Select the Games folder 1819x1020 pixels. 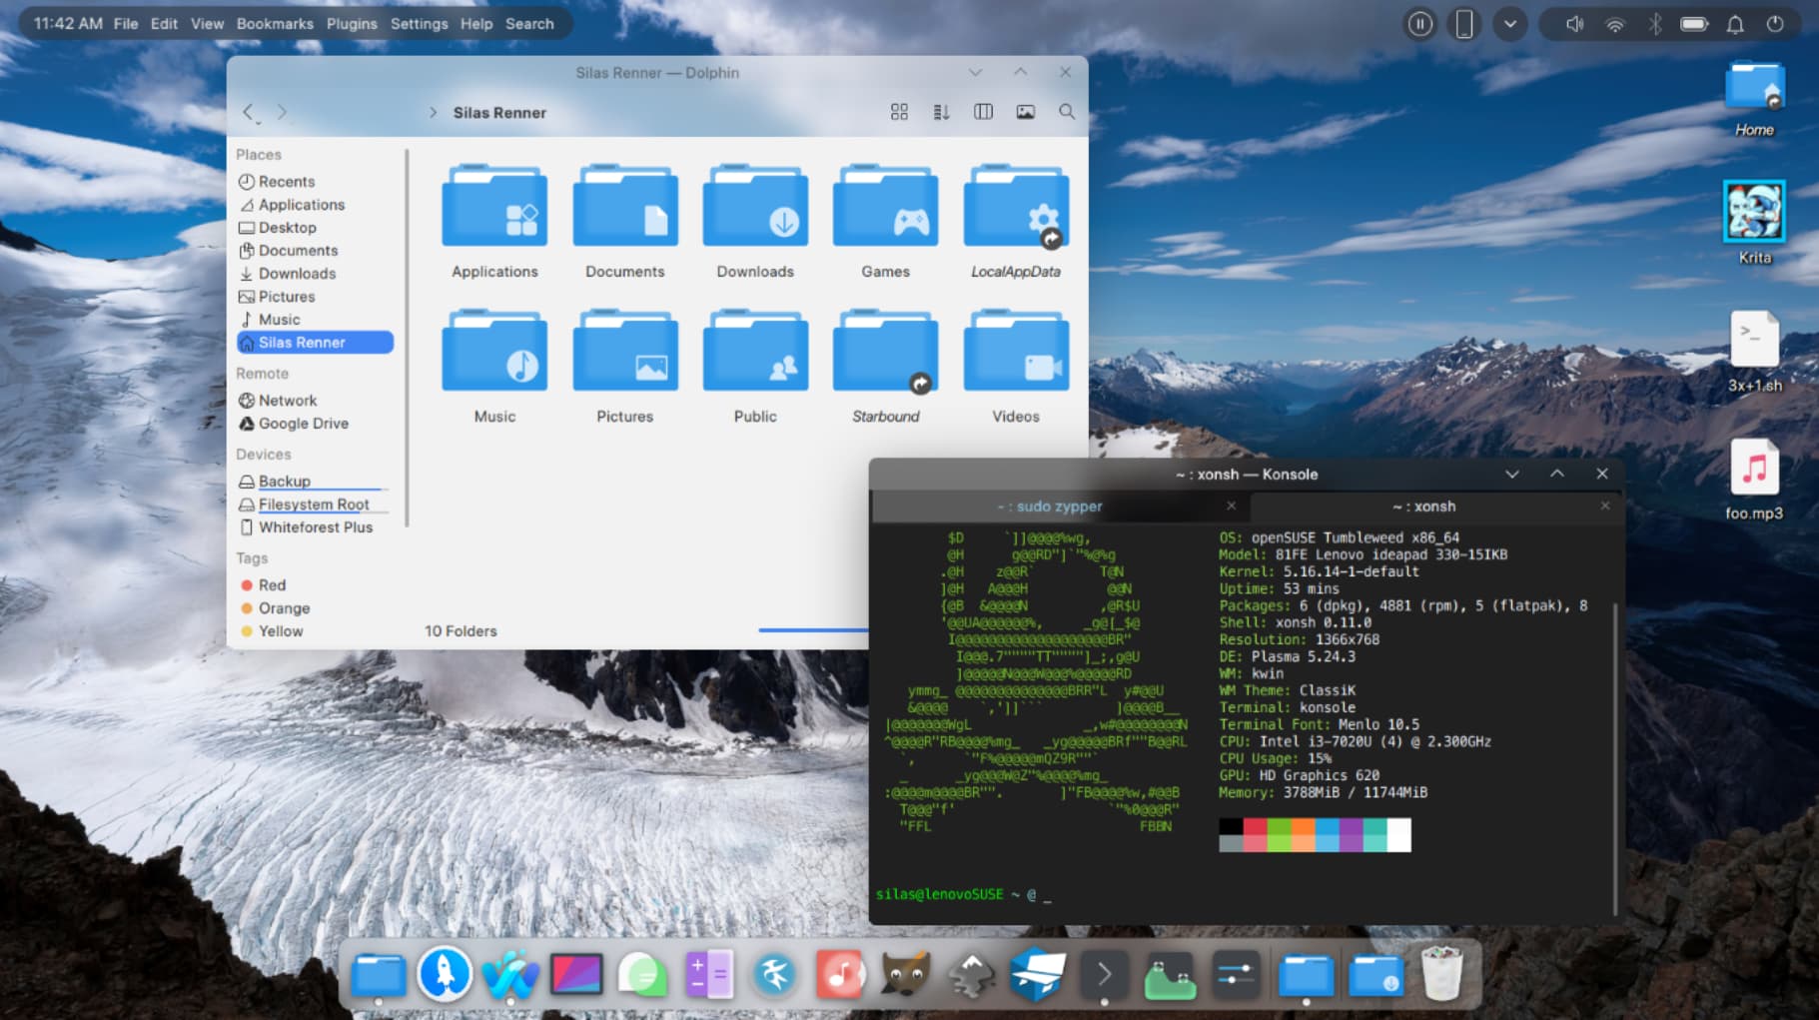[885, 222]
